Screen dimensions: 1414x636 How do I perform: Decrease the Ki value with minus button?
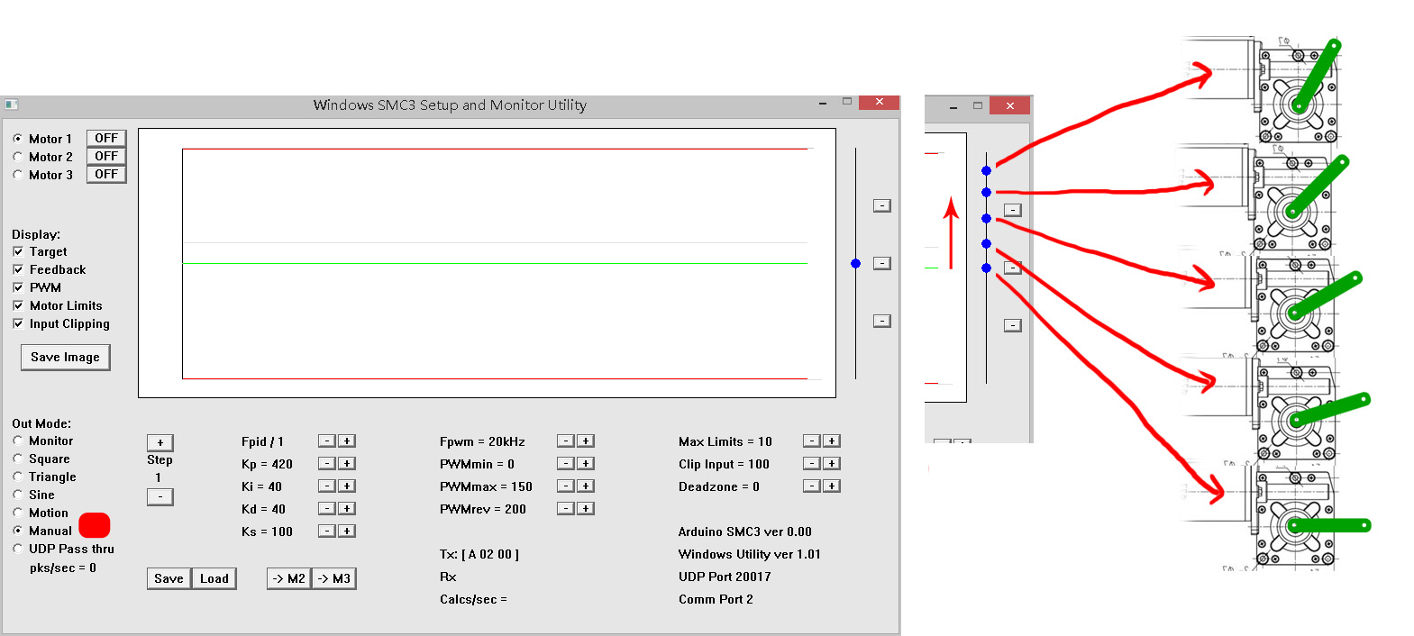pos(327,486)
